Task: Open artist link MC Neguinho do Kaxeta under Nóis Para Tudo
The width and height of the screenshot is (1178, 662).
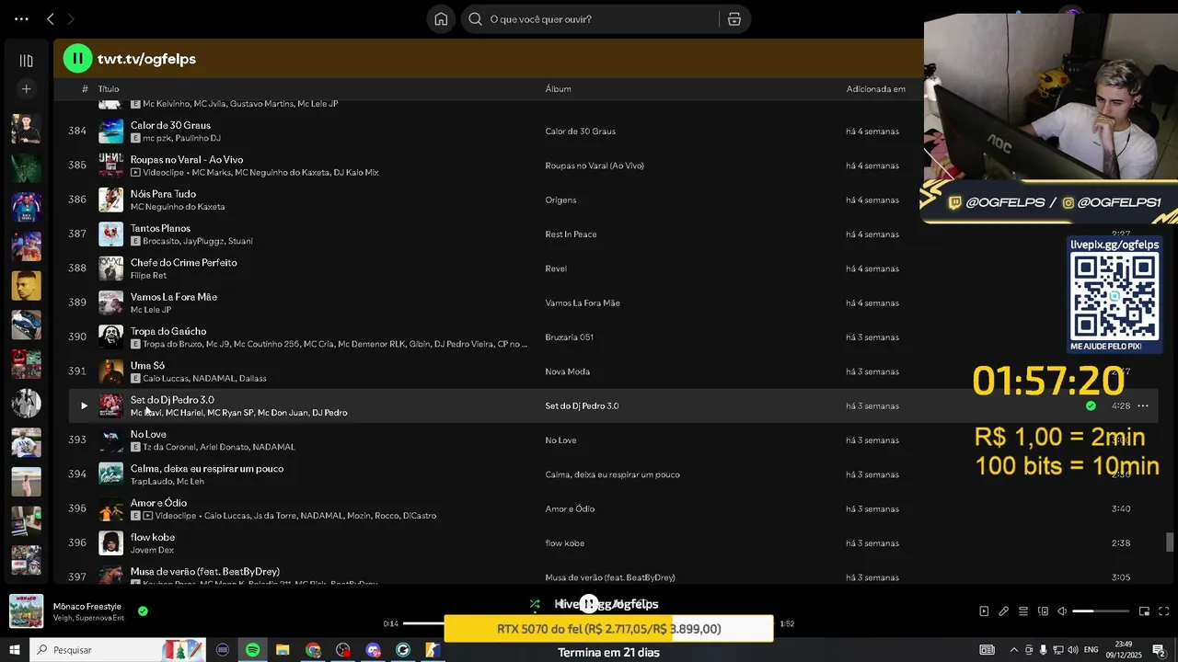Action: [178, 207]
